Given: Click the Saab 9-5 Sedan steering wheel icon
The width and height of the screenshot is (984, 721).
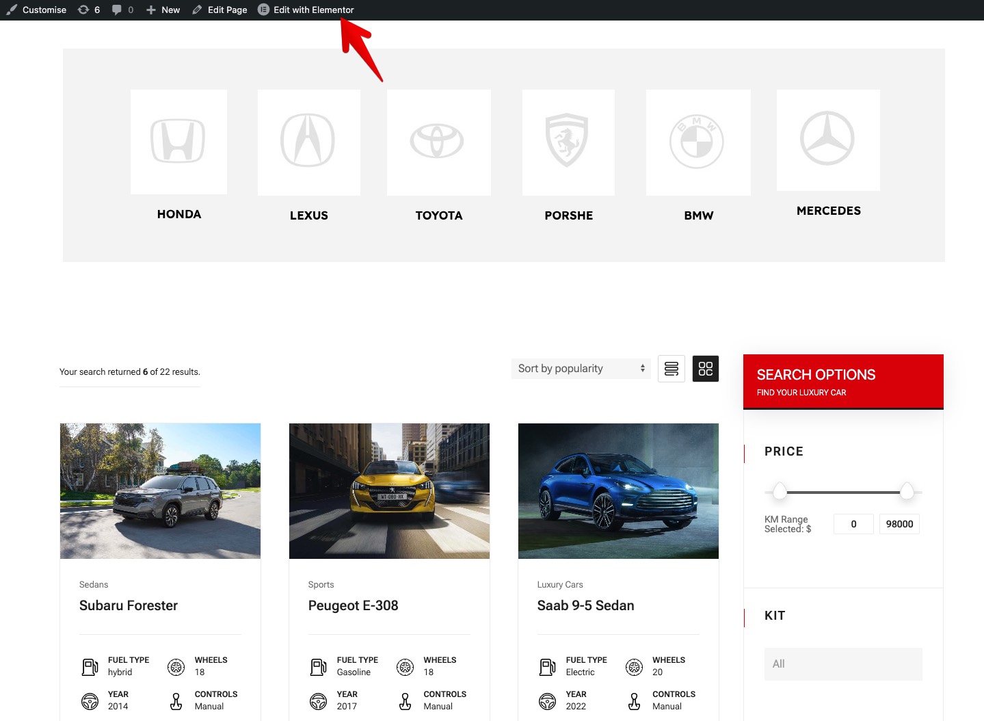Looking at the screenshot, I should pyautogui.click(x=548, y=701).
